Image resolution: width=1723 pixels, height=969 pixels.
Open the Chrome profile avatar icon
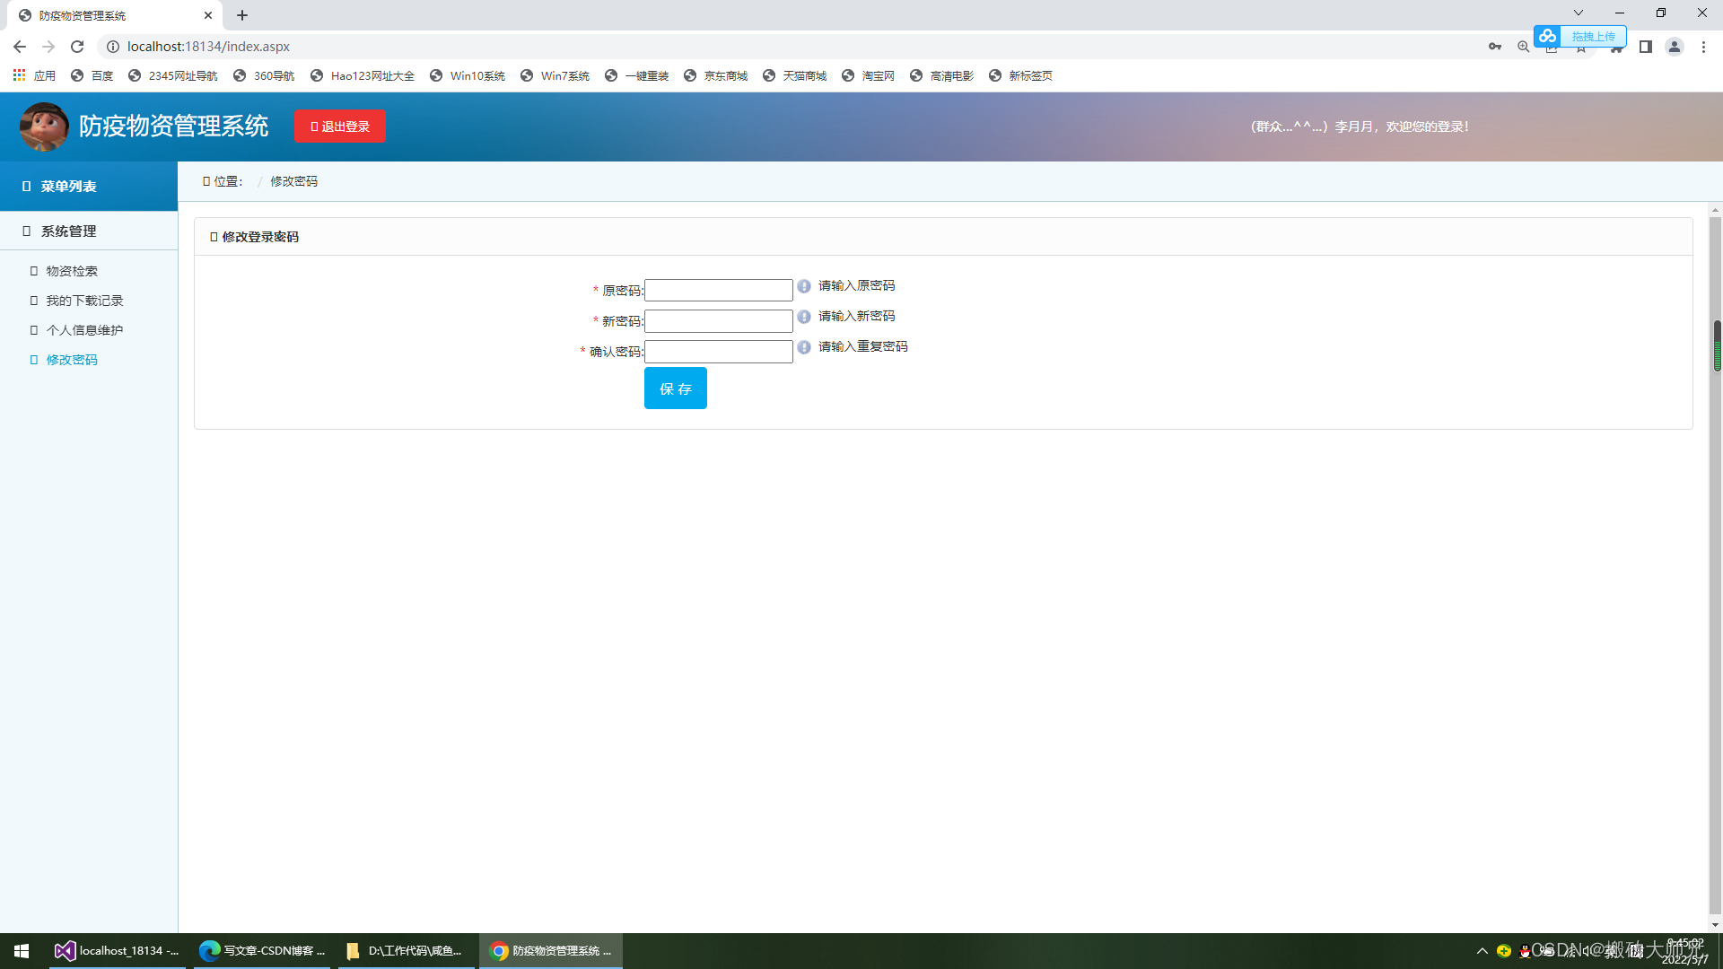click(x=1674, y=47)
